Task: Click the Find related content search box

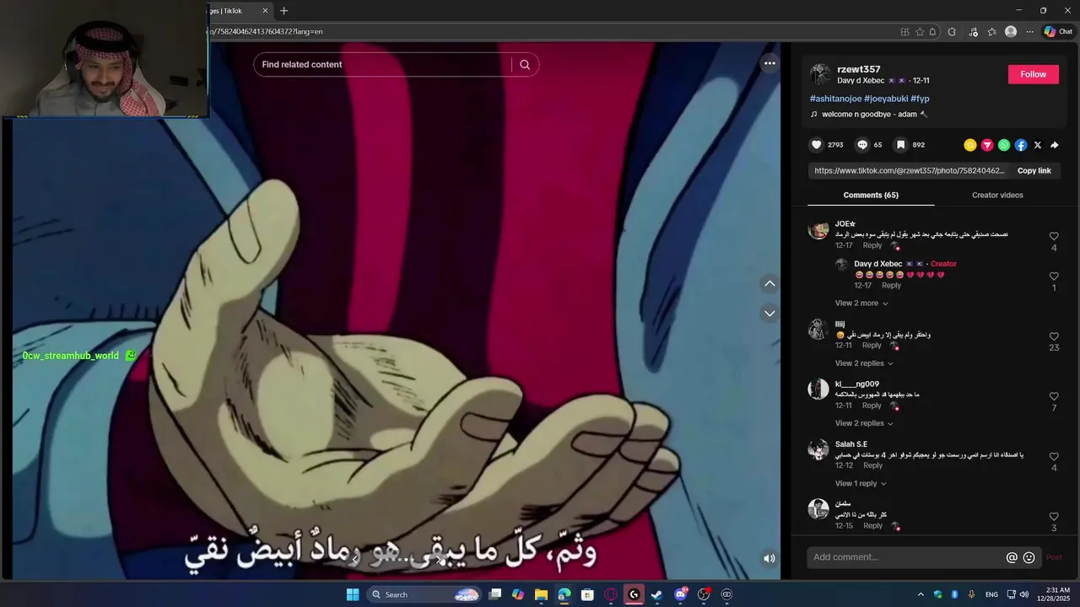Action: coord(384,65)
